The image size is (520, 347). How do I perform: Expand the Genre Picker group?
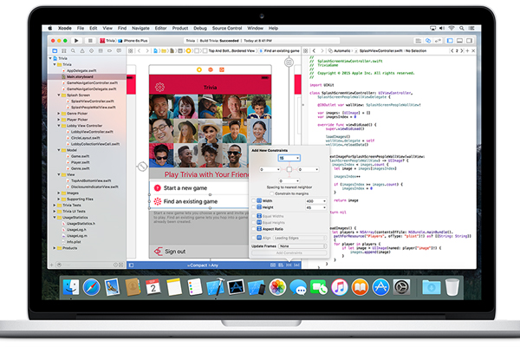59,114
